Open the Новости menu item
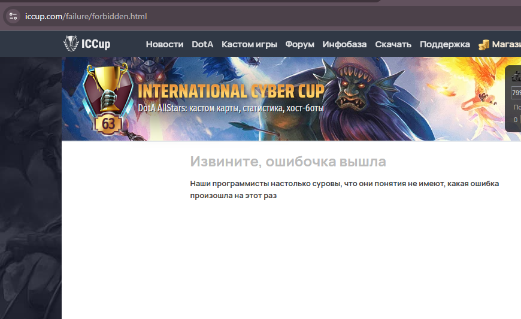521x319 pixels. click(x=165, y=44)
